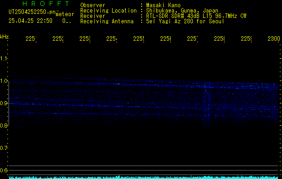Click the 0.9 kHz frequency label
This screenshot has height=179, width=282.
pyautogui.click(x=4, y=103)
